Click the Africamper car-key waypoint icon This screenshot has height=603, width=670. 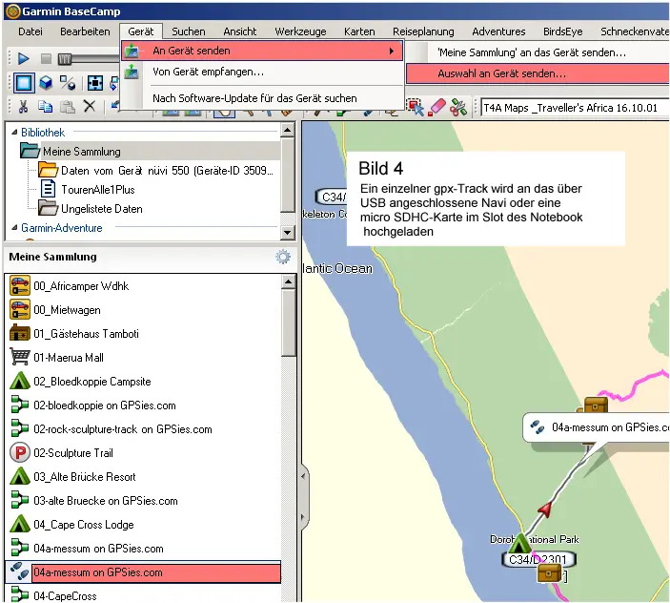pos(20,286)
